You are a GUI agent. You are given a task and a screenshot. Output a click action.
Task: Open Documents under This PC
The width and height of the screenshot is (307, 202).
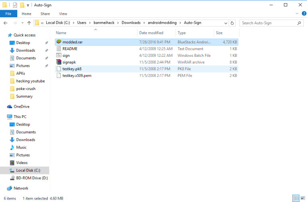[23, 132]
